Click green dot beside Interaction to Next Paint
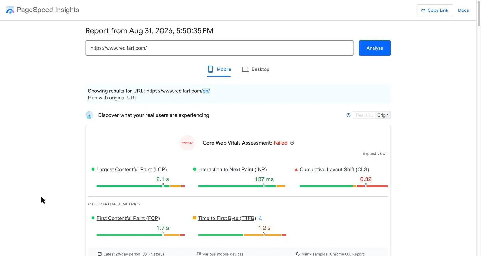Viewport: 481px width, 256px height. (195, 169)
